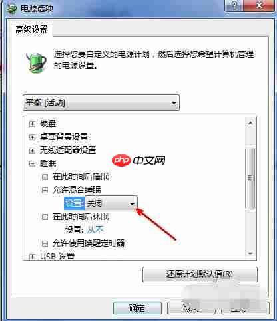The image size is (277, 321).
Task: Expand 允许使用唤醒定时器 node
Action: coord(45,243)
